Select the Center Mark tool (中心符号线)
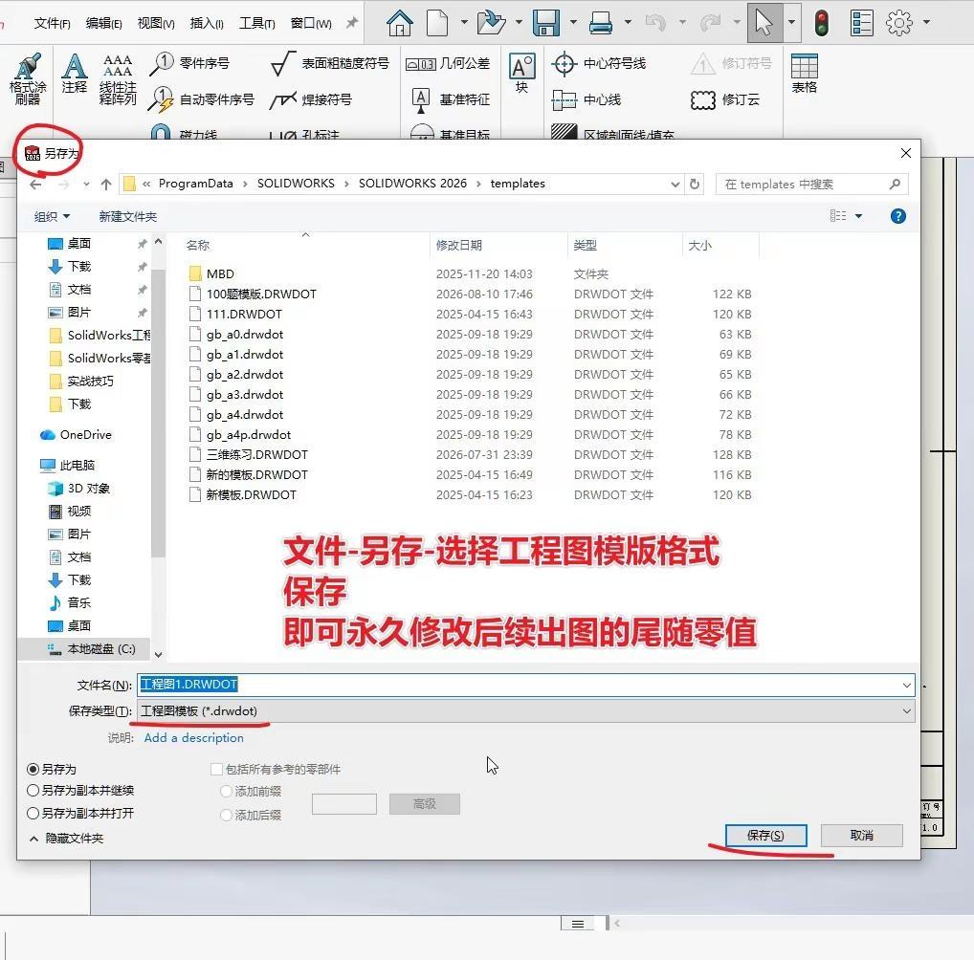Screen dimensions: 974x960 tap(599, 63)
